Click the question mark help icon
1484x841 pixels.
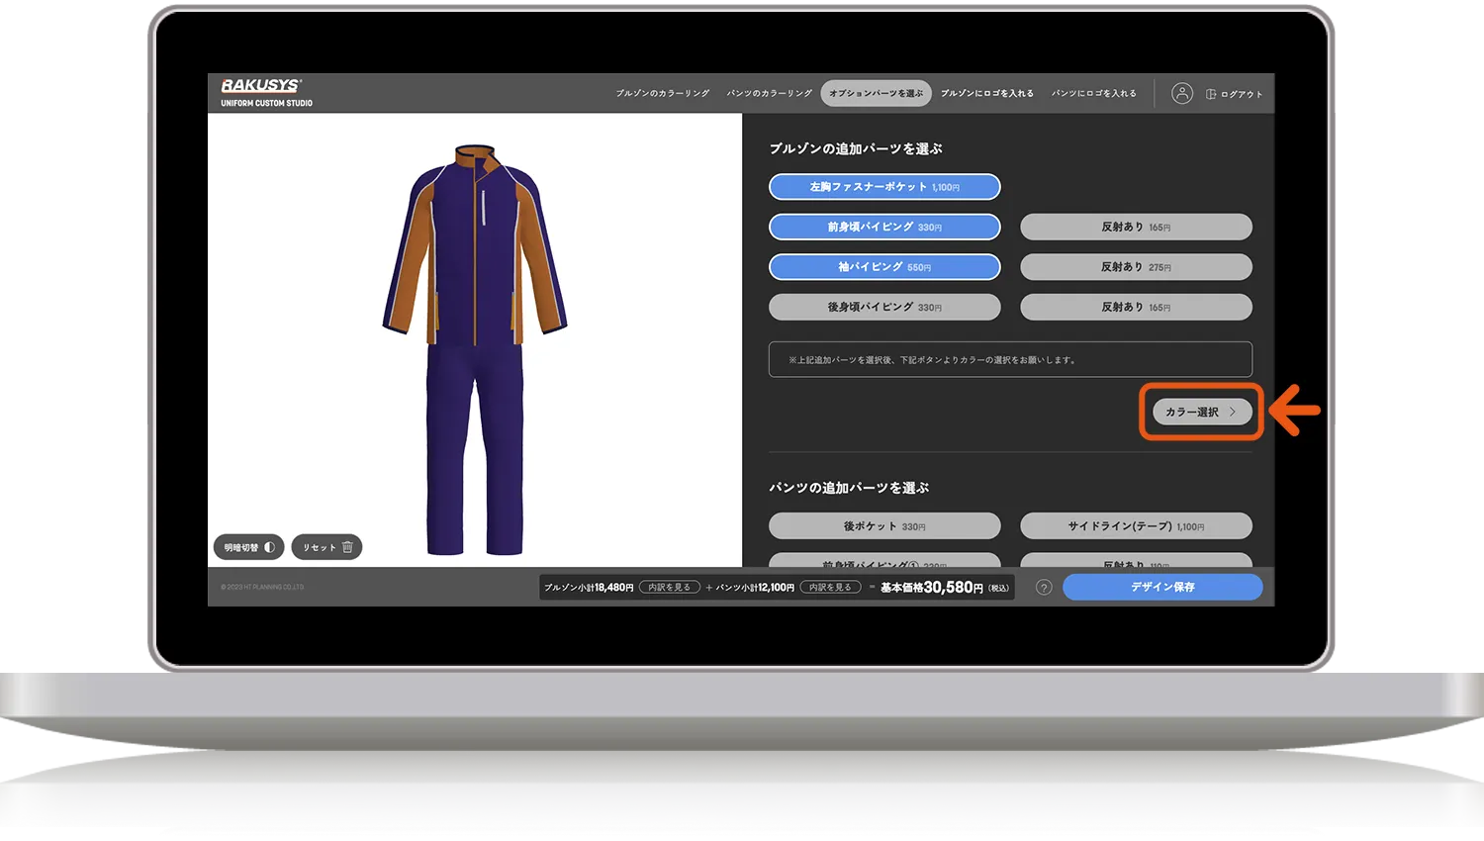coord(1044,587)
